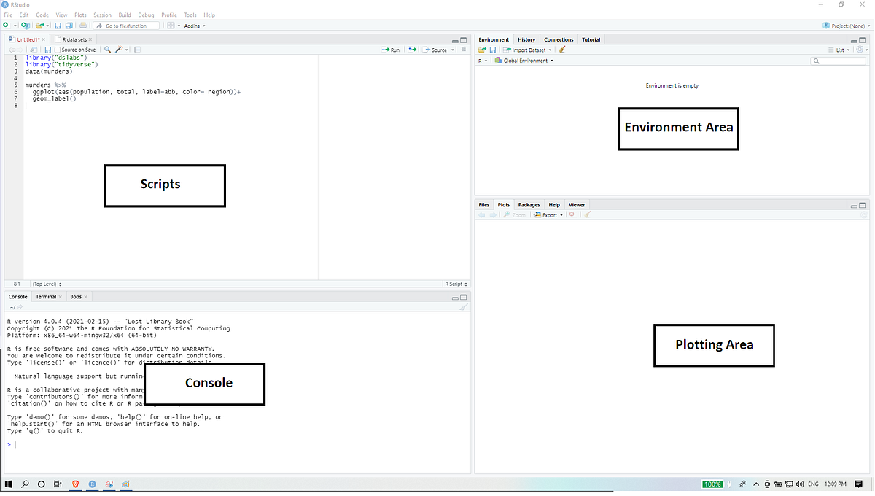Switch to the History tab
The height and width of the screenshot is (496, 875).
[x=526, y=39]
